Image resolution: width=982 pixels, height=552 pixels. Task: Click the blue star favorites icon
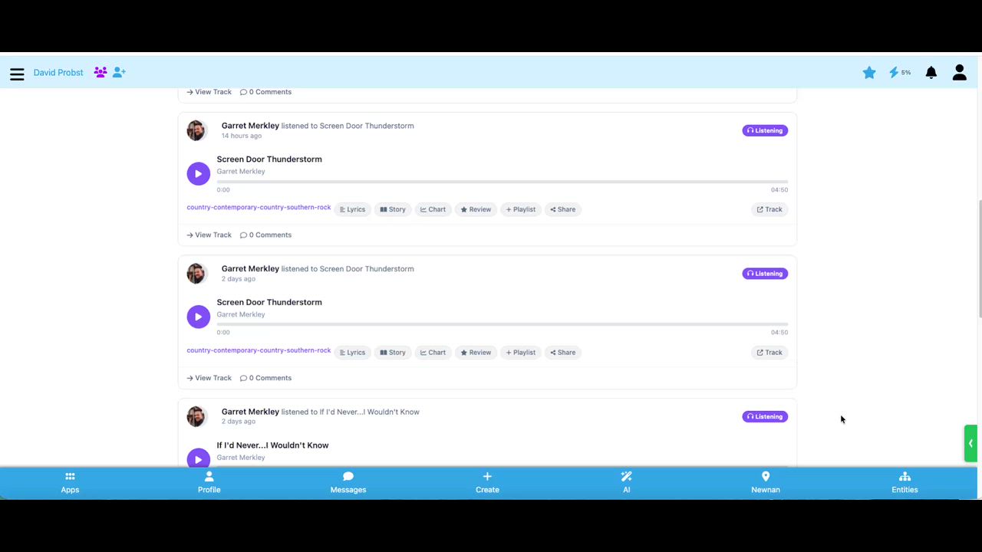pos(869,73)
